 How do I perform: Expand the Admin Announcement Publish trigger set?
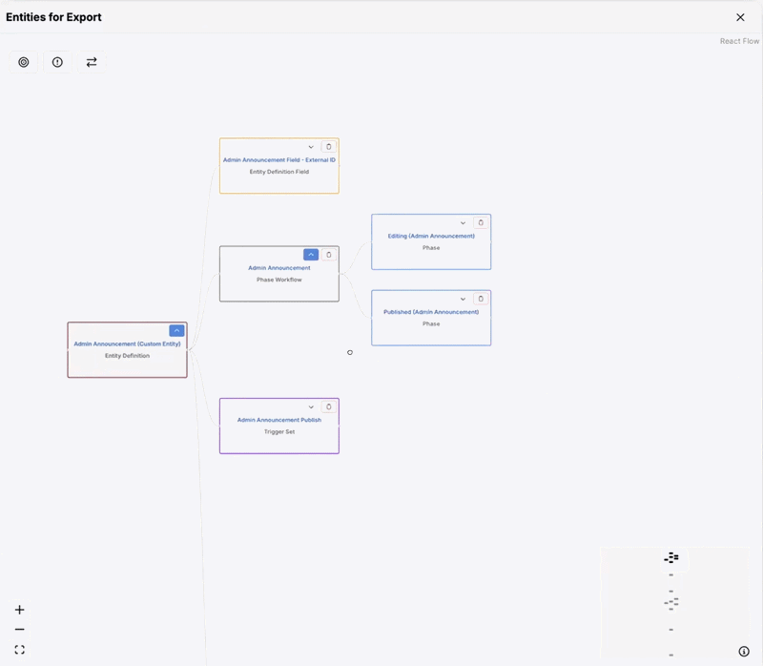tap(311, 407)
